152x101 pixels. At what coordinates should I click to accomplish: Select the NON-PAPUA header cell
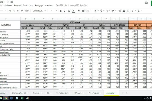(120, 25)
